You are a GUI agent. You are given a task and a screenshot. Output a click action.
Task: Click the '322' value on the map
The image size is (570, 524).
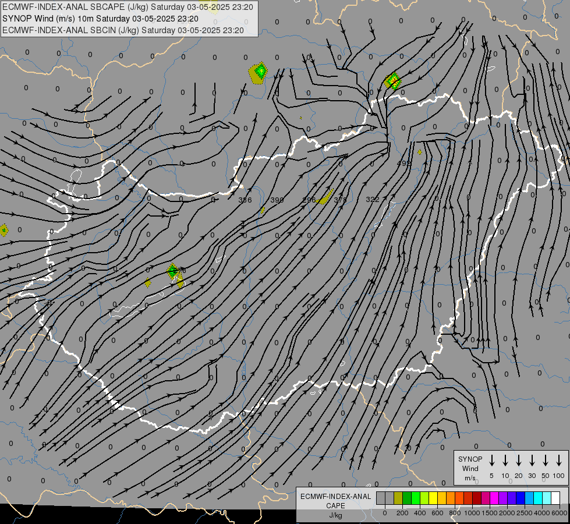(x=373, y=199)
